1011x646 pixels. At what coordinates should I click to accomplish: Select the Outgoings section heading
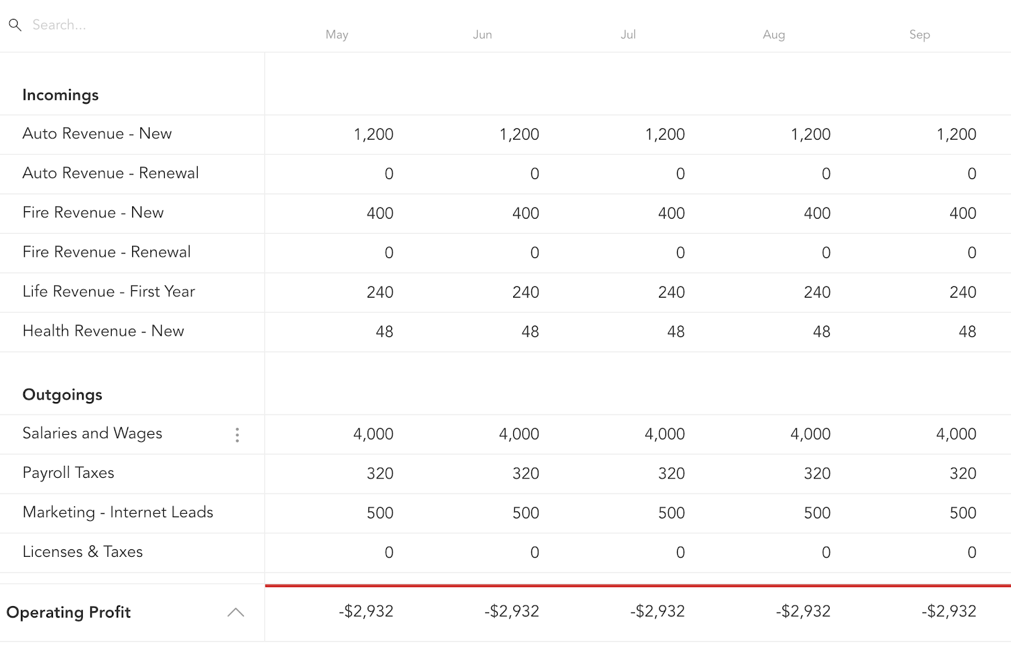pyautogui.click(x=63, y=395)
